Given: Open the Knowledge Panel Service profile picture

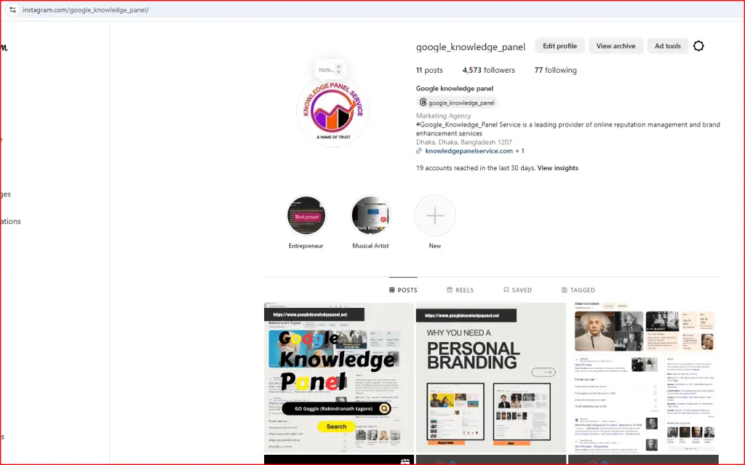Looking at the screenshot, I should click(332, 111).
